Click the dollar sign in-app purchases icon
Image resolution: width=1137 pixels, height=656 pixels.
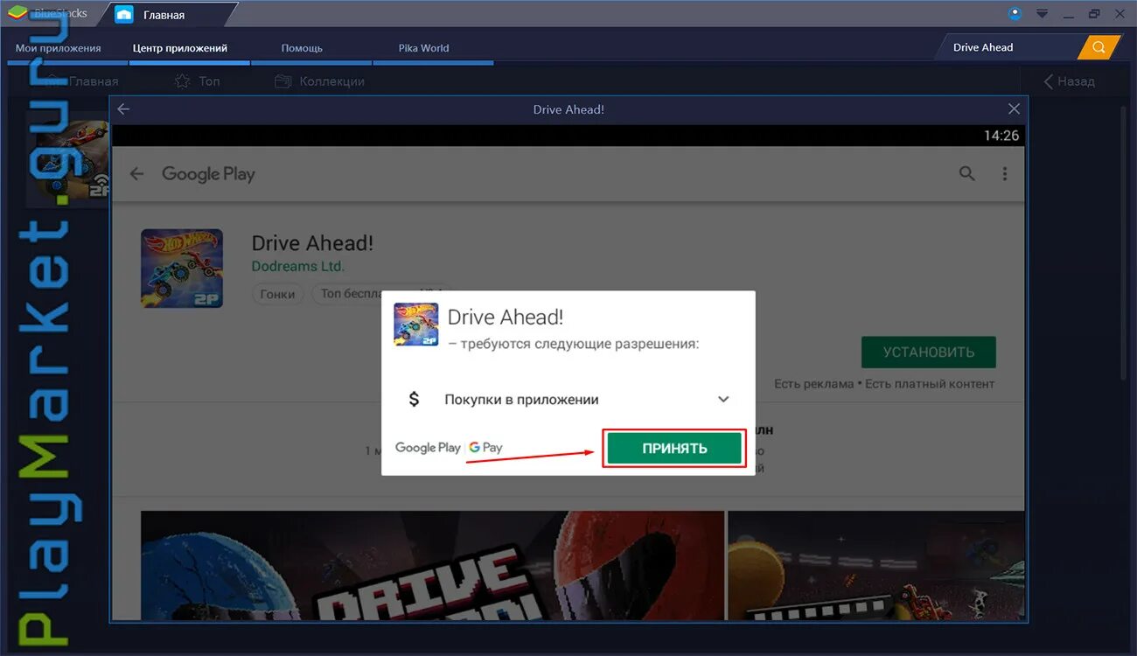414,399
